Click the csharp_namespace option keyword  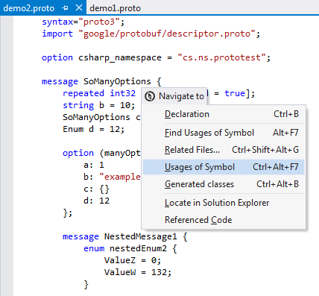pyautogui.click(x=120, y=57)
